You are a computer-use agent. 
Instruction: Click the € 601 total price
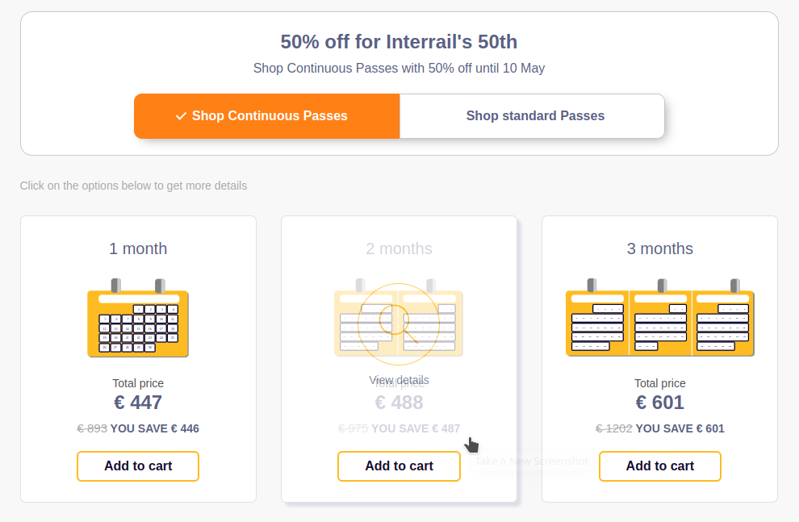point(659,403)
